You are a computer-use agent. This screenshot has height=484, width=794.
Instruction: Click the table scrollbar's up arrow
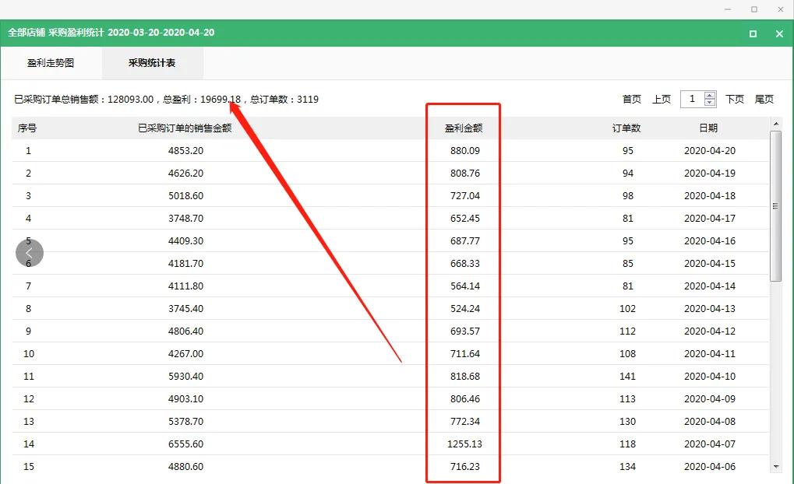[776, 122]
